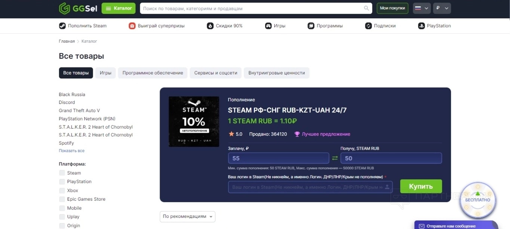This screenshot has width=510, height=229.
Task: Open STEAM РФ-СНГ RUB-KZT-UAH 24/7 title
Action: (287, 110)
